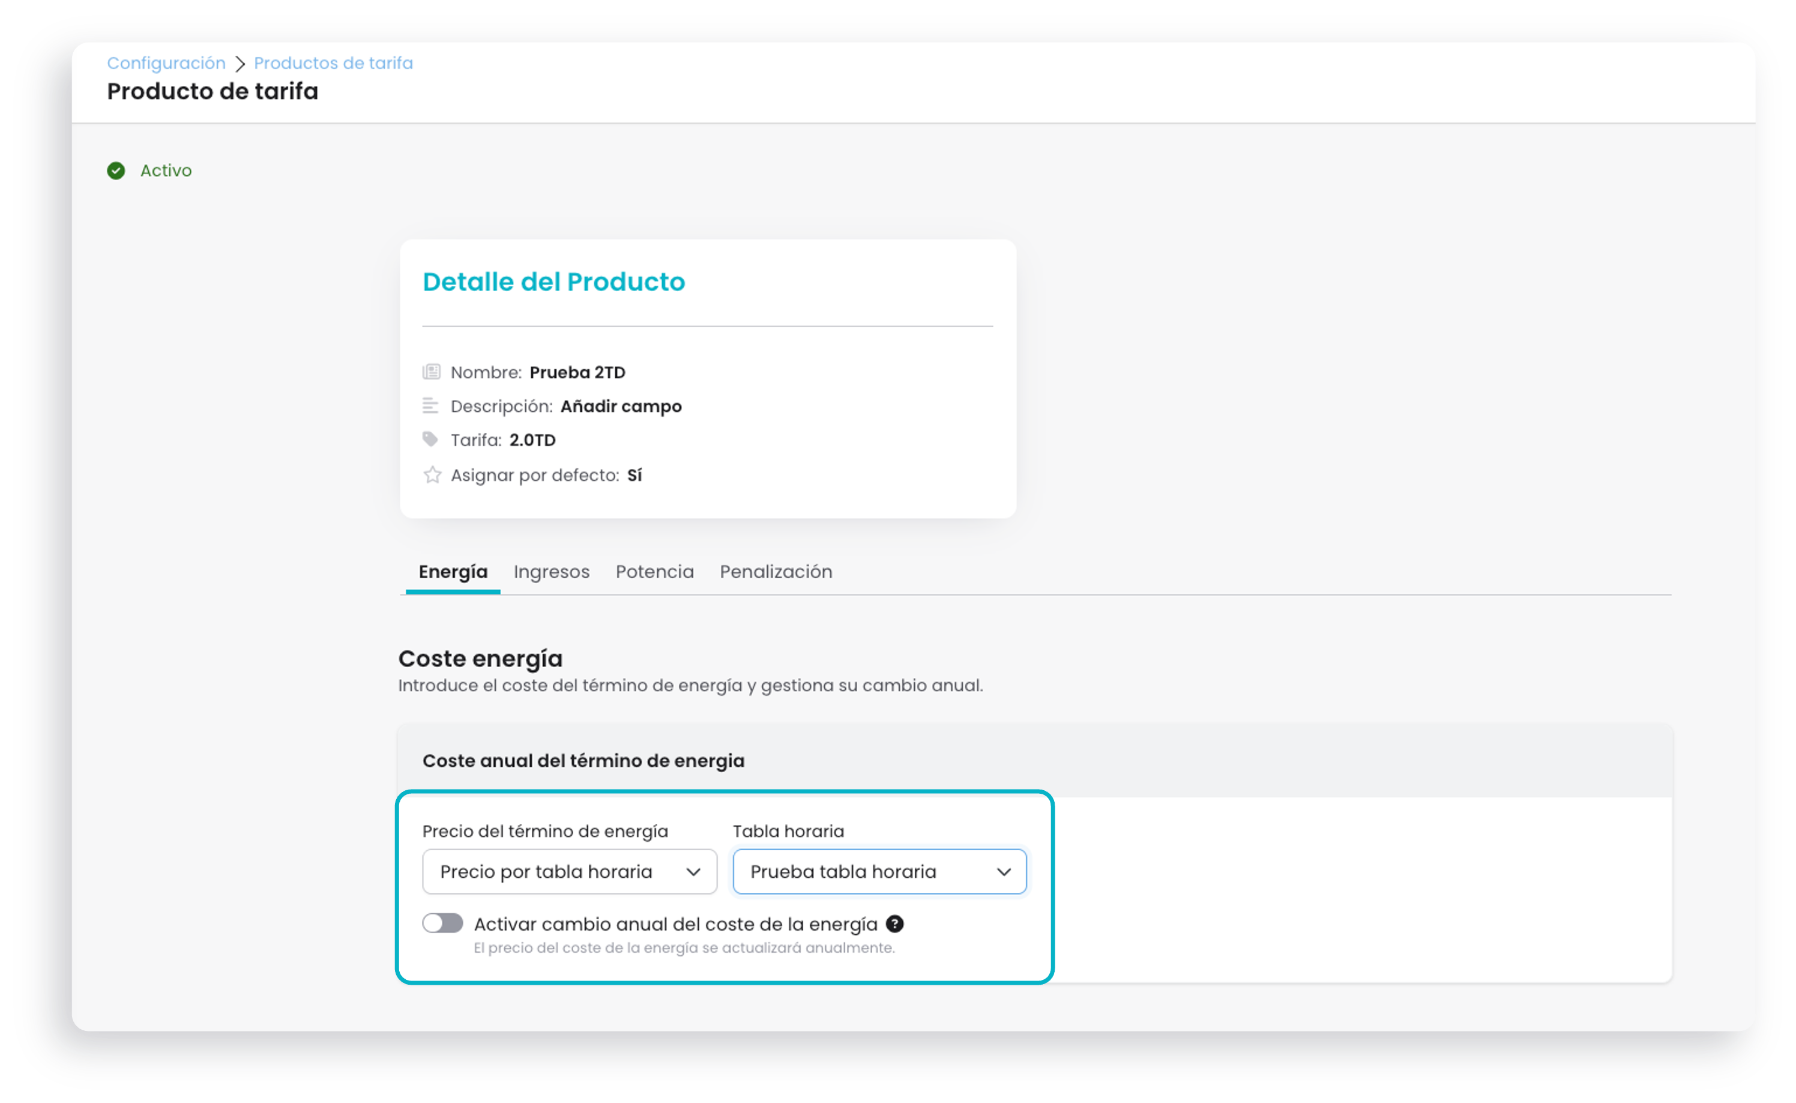Click the help question mark icon

coord(895,924)
